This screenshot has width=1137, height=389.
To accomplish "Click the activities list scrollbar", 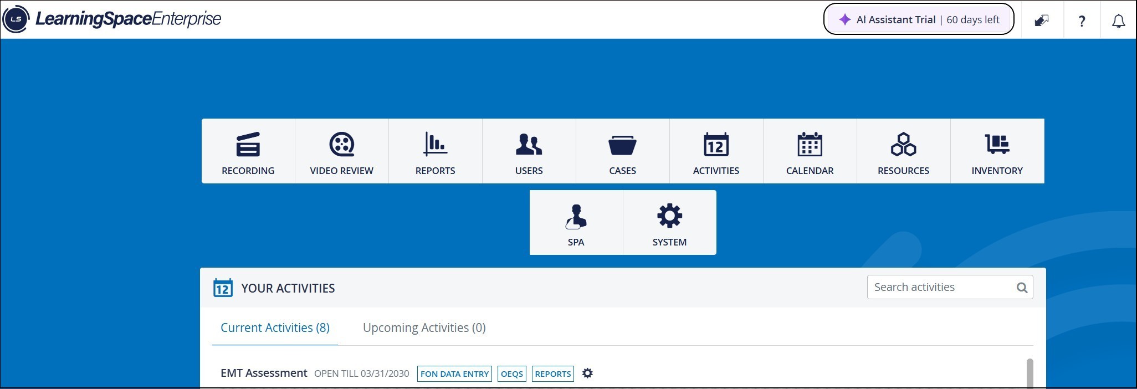I will pos(1030,373).
